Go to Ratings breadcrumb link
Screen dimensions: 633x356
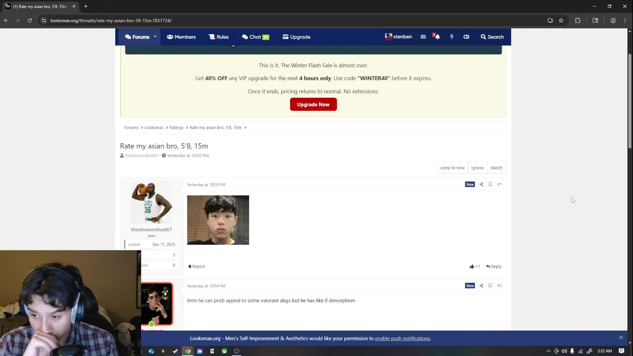click(x=176, y=128)
